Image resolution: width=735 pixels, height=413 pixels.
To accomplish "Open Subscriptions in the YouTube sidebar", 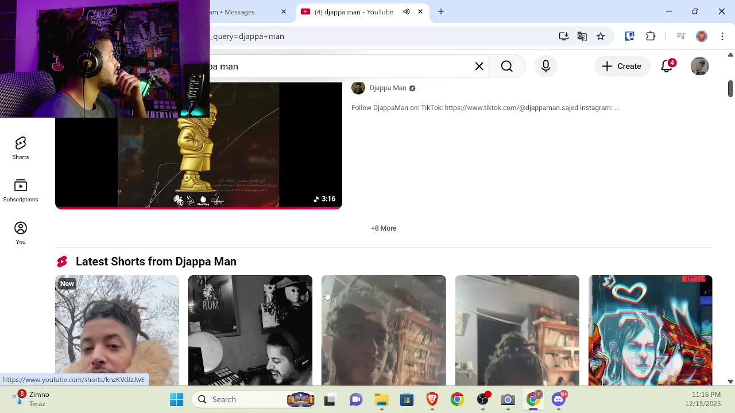I will pos(21,191).
